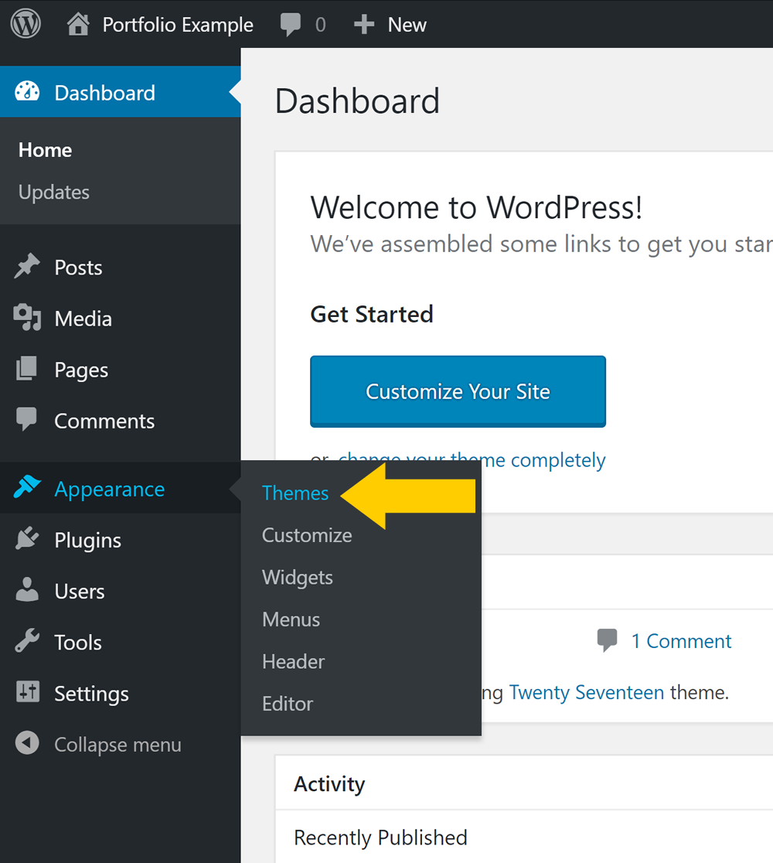The width and height of the screenshot is (773, 863).
Task: Click the Get Started heading
Action: pos(372,314)
